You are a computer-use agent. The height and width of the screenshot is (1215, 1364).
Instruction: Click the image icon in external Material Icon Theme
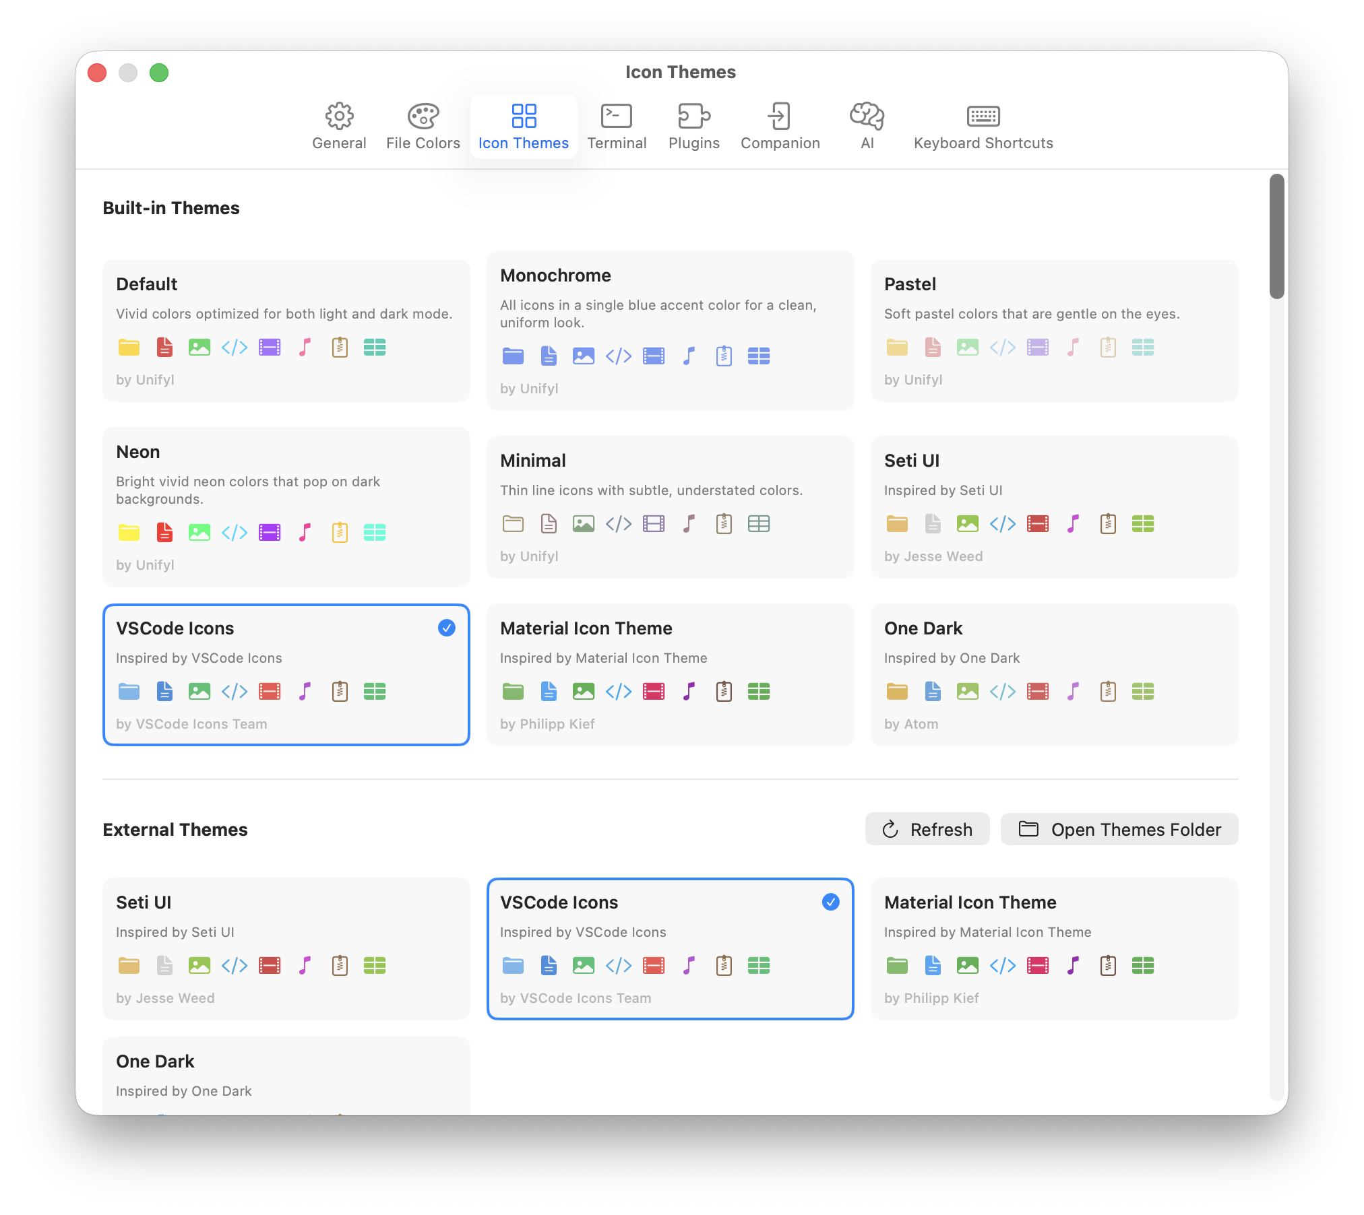pos(968,966)
